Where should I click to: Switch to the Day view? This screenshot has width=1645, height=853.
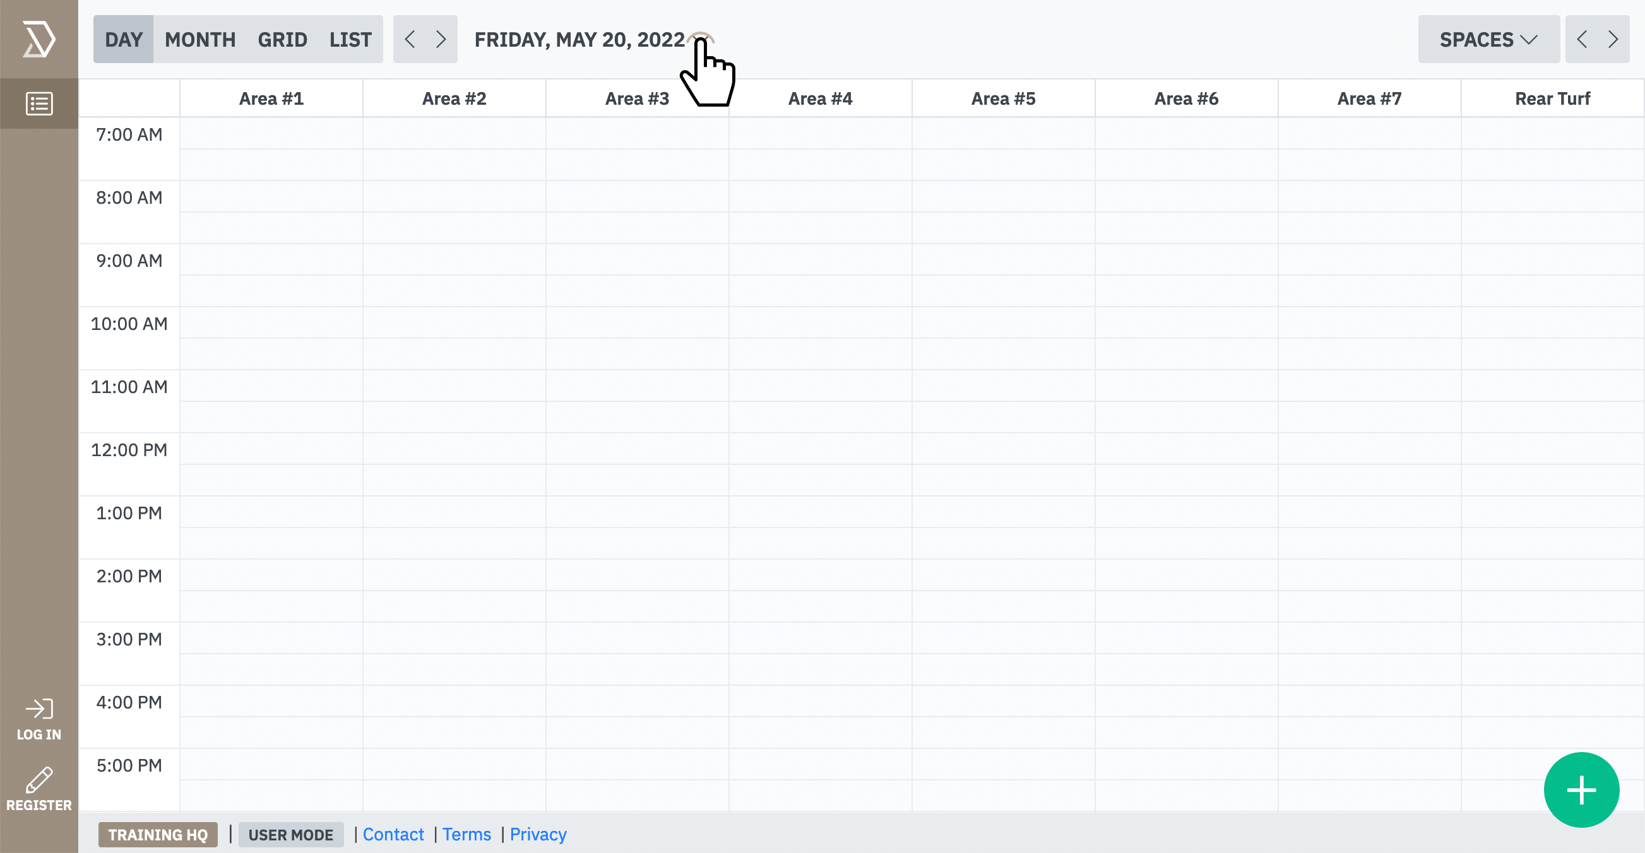point(123,39)
